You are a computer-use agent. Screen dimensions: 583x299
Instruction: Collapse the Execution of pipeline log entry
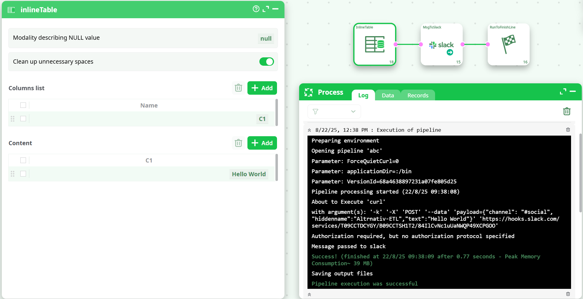click(x=309, y=130)
